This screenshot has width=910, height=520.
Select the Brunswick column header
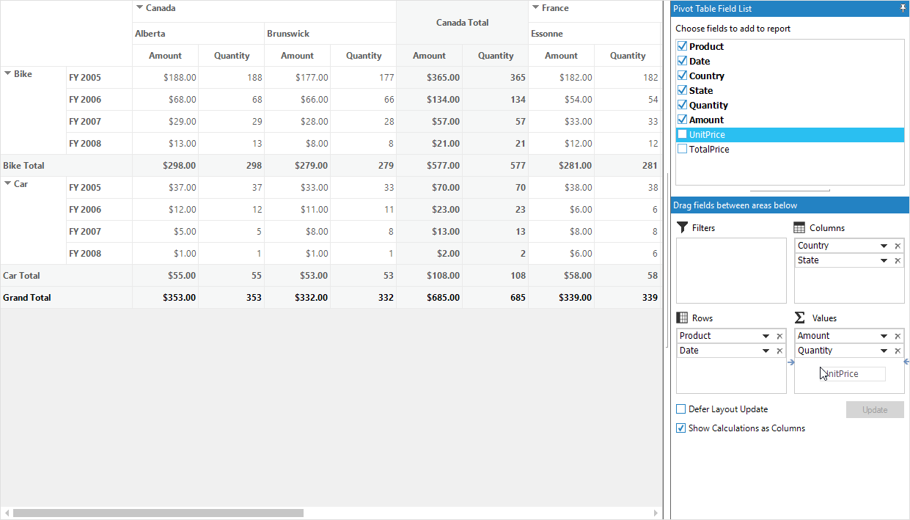pos(331,34)
